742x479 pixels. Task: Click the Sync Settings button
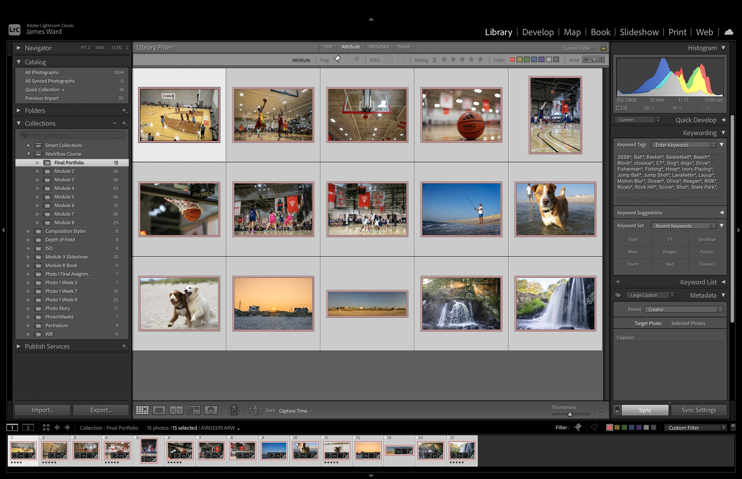[x=699, y=410]
